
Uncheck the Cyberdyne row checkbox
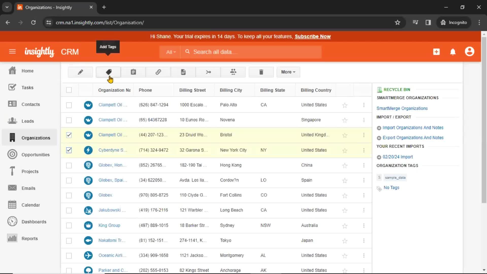point(69,150)
